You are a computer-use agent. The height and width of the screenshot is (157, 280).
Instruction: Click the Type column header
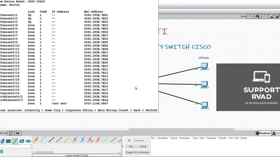195,138
